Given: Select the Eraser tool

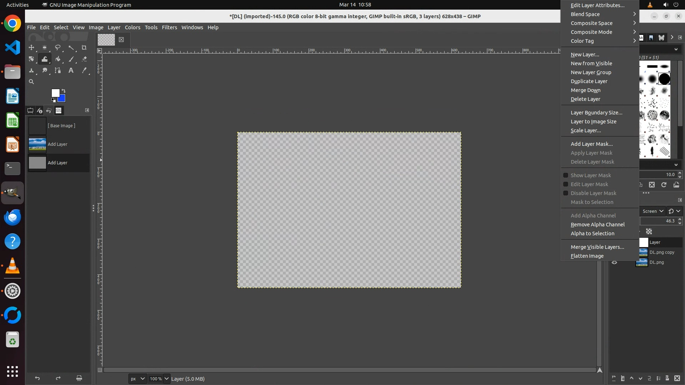Looking at the screenshot, I should click(x=84, y=59).
